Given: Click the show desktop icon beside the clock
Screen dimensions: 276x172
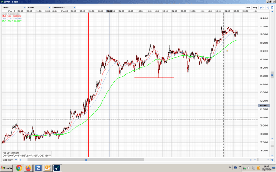Looking at the screenshot, I should tap(274, 168).
